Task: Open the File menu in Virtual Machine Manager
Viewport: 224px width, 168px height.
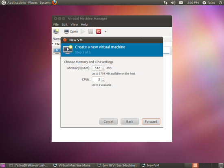Action: pos(56,24)
